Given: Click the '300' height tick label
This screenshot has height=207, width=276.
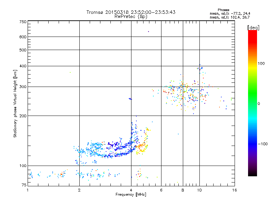Looking at the screenshot, I should click(23, 87).
